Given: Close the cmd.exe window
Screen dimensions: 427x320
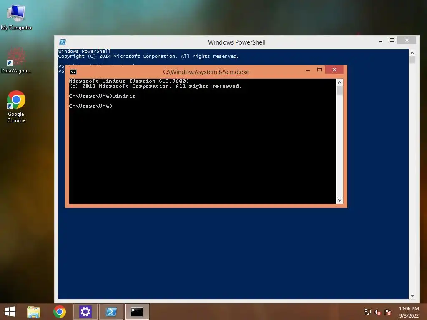Looking at the screenshot, I should point(334,70).
